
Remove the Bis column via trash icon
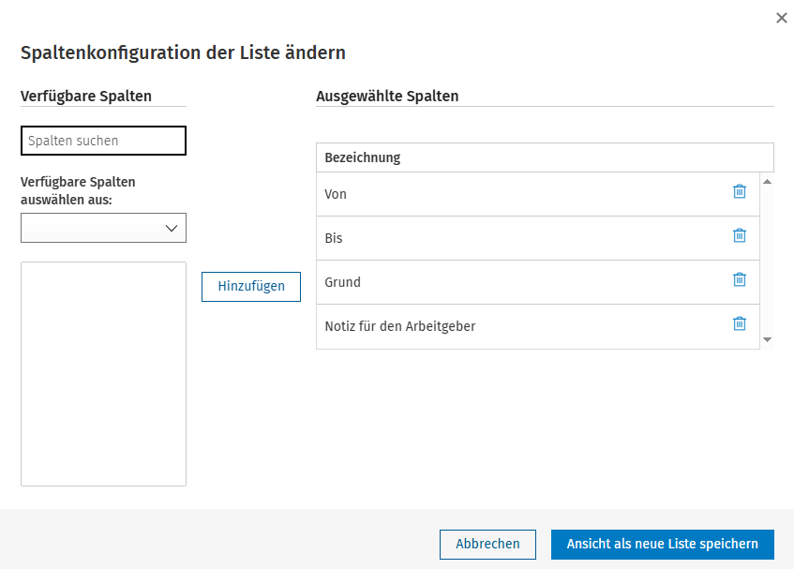[740, 235]
